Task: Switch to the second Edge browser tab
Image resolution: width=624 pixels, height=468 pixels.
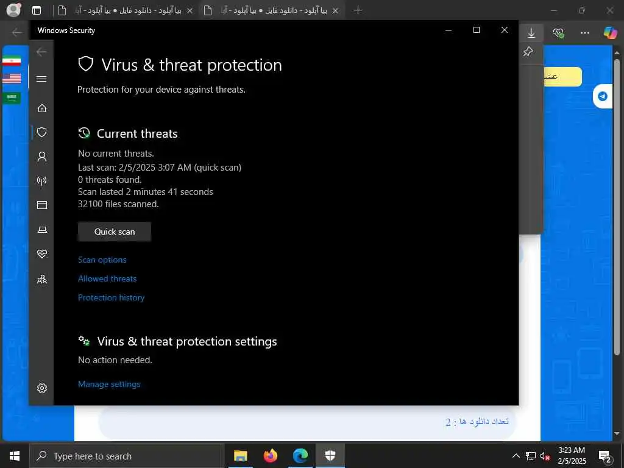Action: 271,11
